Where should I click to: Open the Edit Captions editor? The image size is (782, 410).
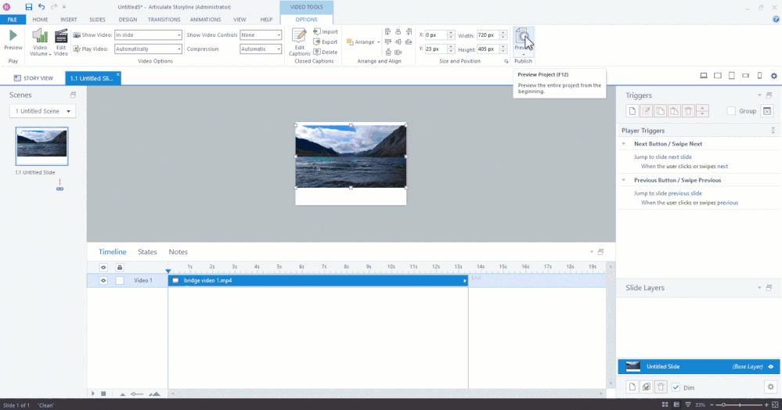click(x=299, y=41)
